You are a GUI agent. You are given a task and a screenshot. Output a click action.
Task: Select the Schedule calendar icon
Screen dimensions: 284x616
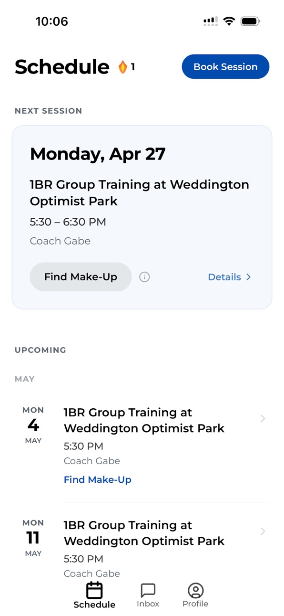coord(94,590)
